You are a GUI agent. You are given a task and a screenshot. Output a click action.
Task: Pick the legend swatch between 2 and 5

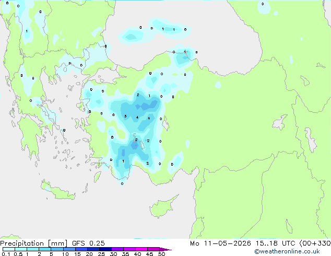[x=45, y=249]
